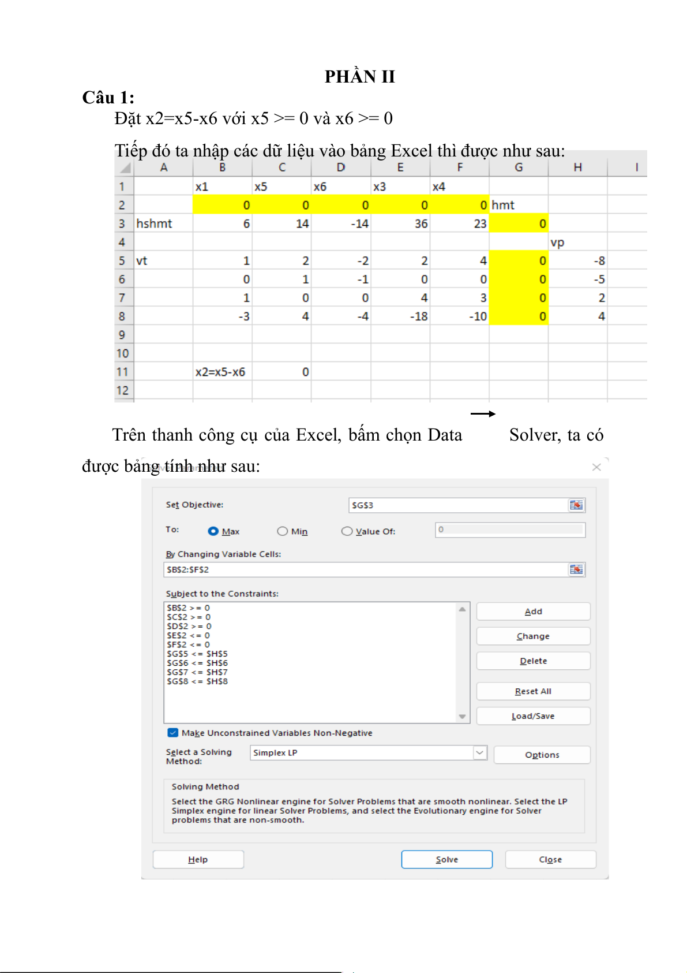Click range selector icon for Changing Variable Cells
The width and height of the screenshot is (687, 973).
pyautogui.click(x=576, y=569)
